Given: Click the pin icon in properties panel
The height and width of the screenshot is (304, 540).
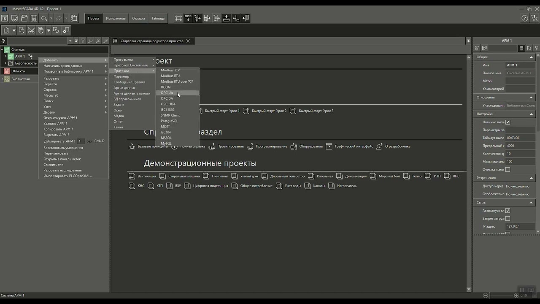Looking at the screenshot, I should click(x=537, y=49).
